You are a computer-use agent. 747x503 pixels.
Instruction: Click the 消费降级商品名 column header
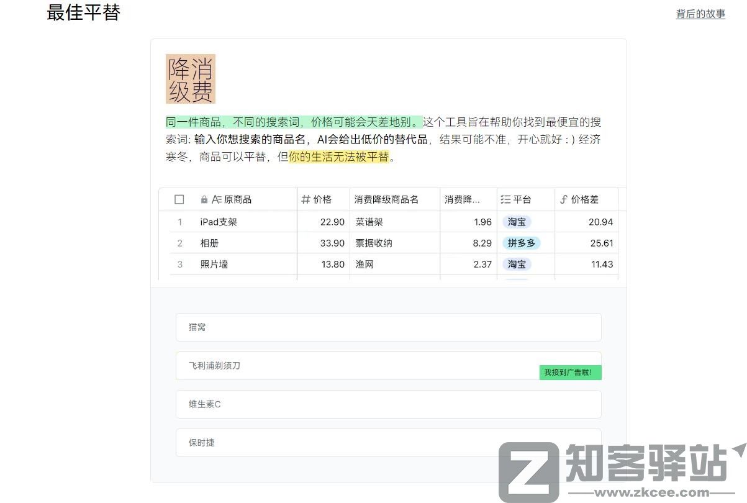pyautogui.click(x=387, y=200)
